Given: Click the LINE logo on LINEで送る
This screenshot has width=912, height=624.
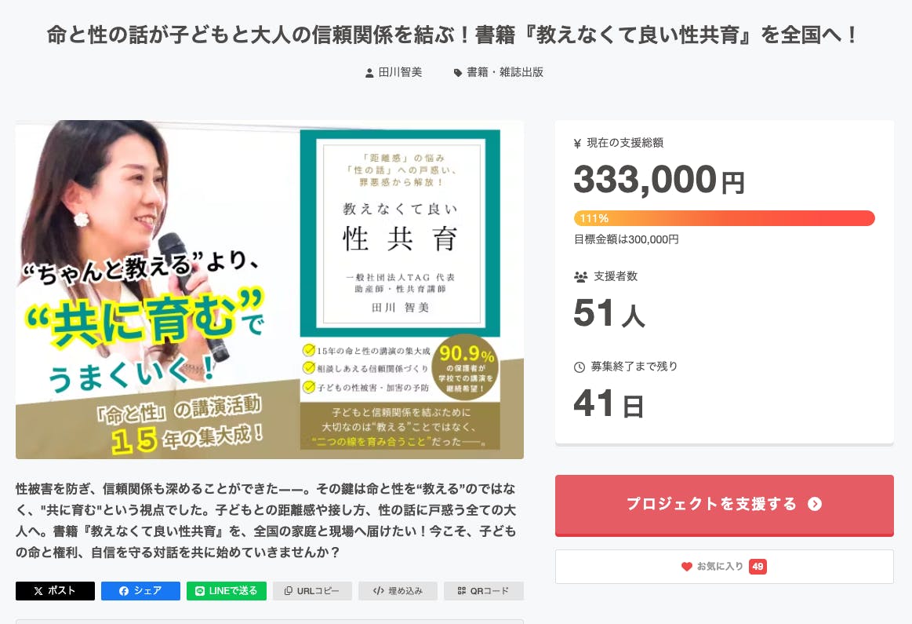Looking at the screenshot, I should (200, 591).
